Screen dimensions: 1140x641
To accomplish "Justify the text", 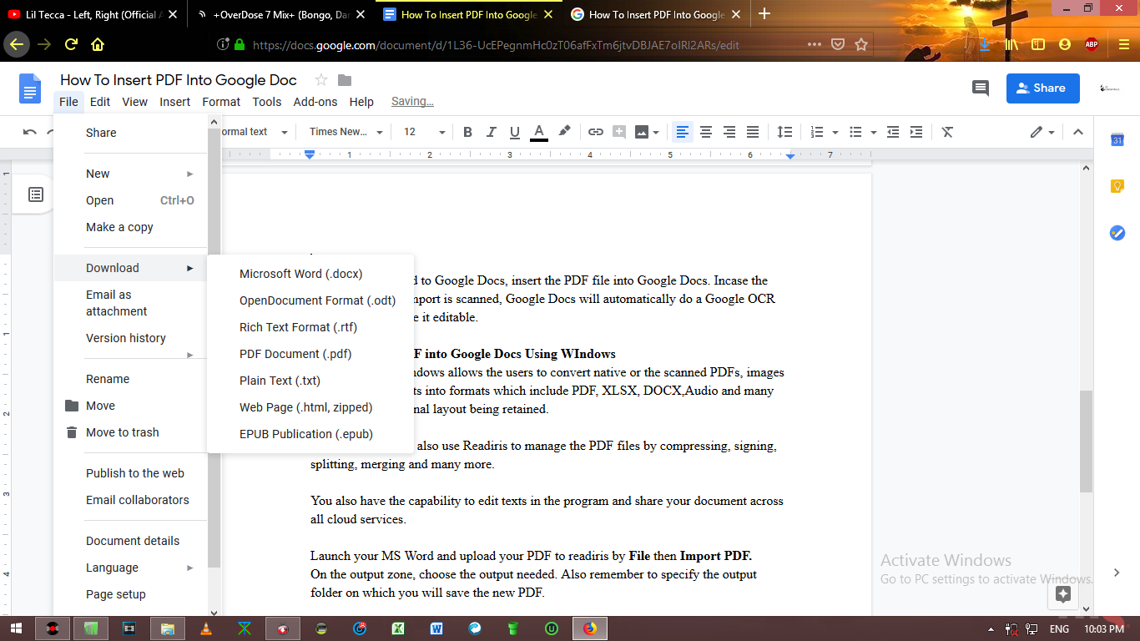I will [x=753, y=132].
